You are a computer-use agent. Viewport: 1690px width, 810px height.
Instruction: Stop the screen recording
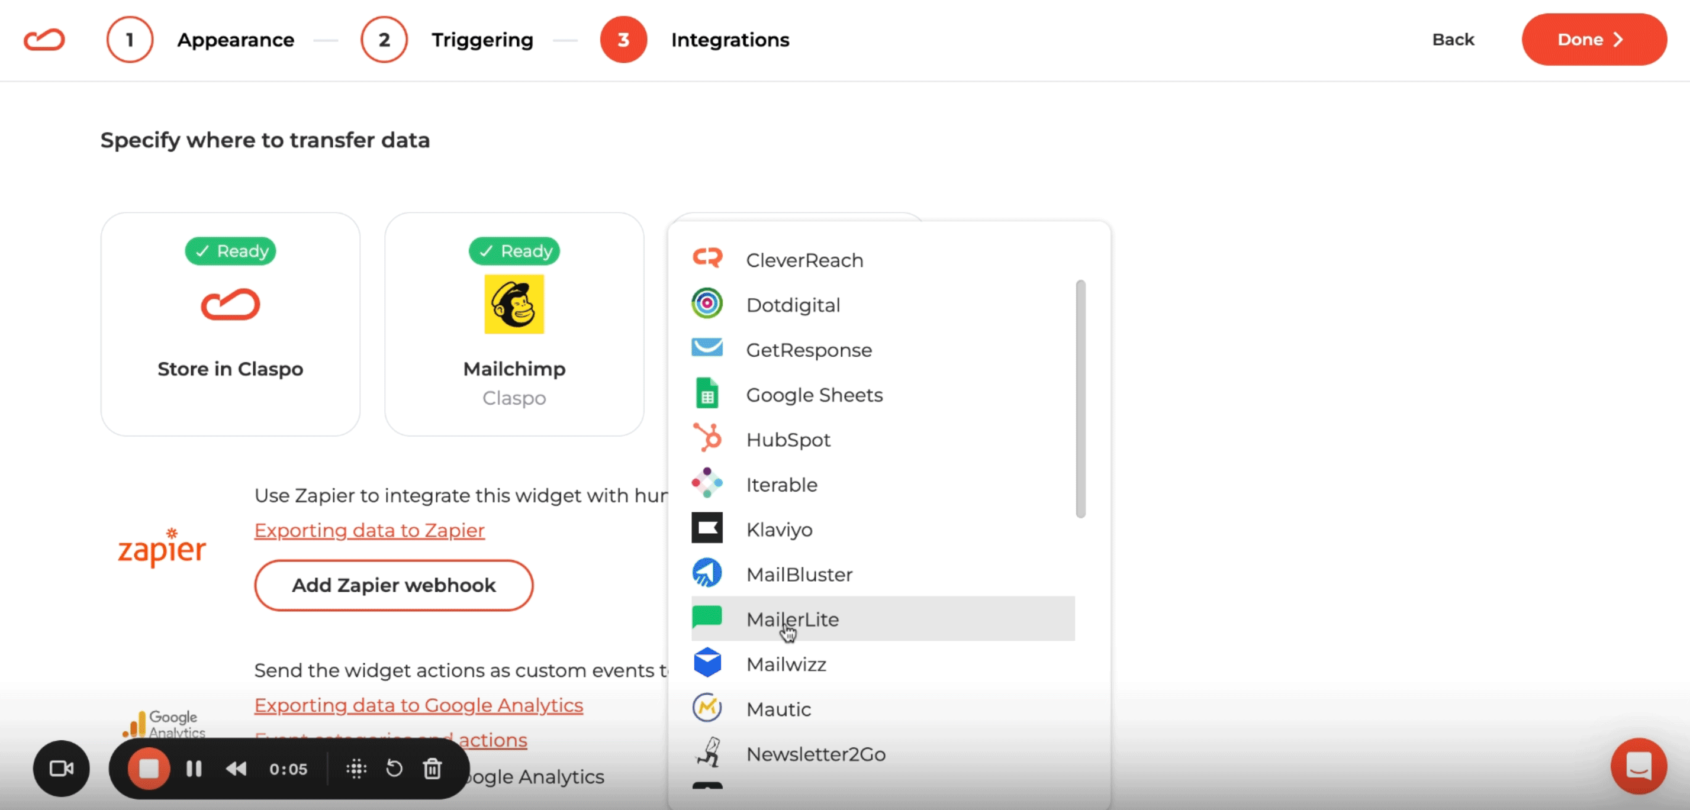click(x=148, y=768)
